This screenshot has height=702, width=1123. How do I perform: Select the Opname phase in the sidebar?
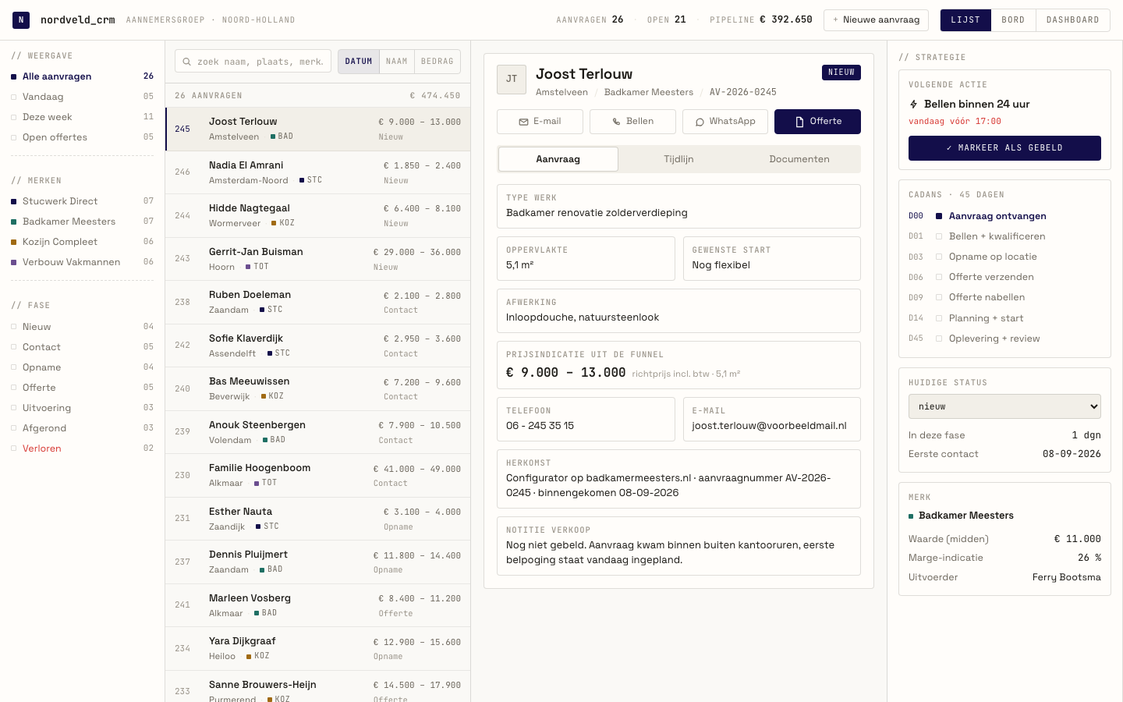82,367
